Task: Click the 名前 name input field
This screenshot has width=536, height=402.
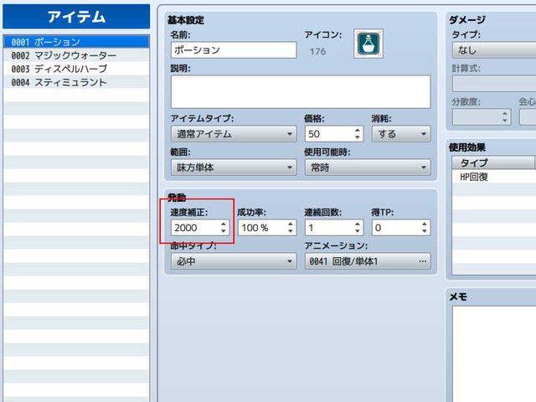Action: 234,50
